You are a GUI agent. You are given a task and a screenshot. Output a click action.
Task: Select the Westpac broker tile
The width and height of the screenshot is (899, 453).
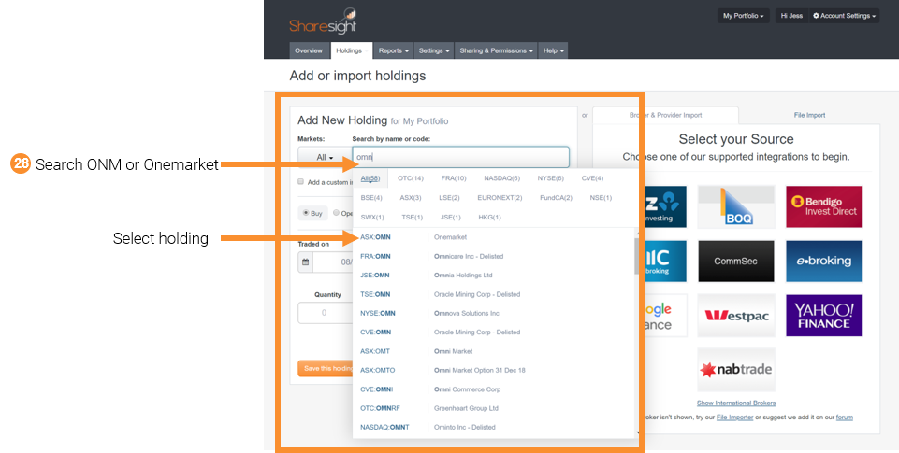click(736, 316)
